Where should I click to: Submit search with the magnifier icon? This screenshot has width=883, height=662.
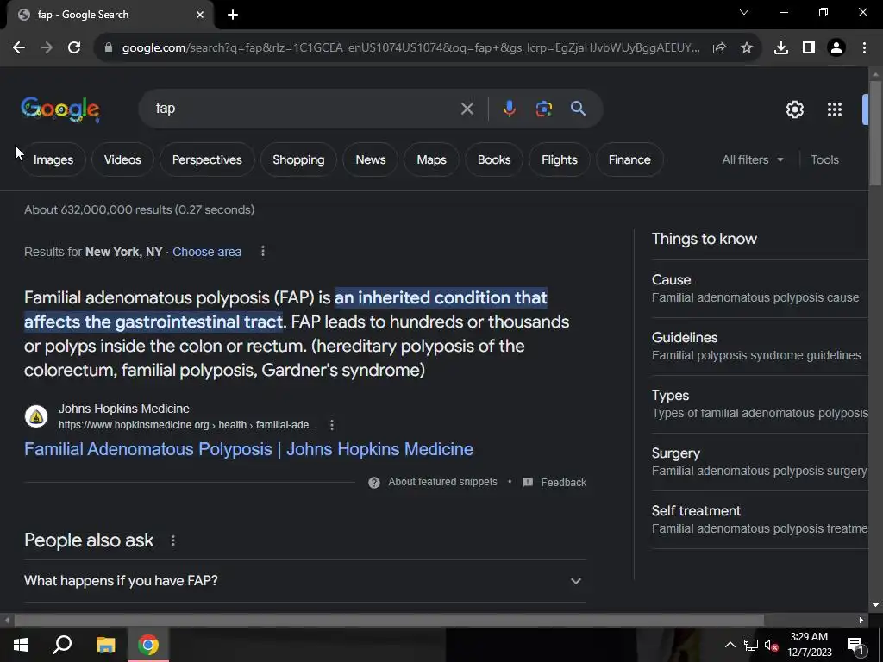[x=579, y=109]
